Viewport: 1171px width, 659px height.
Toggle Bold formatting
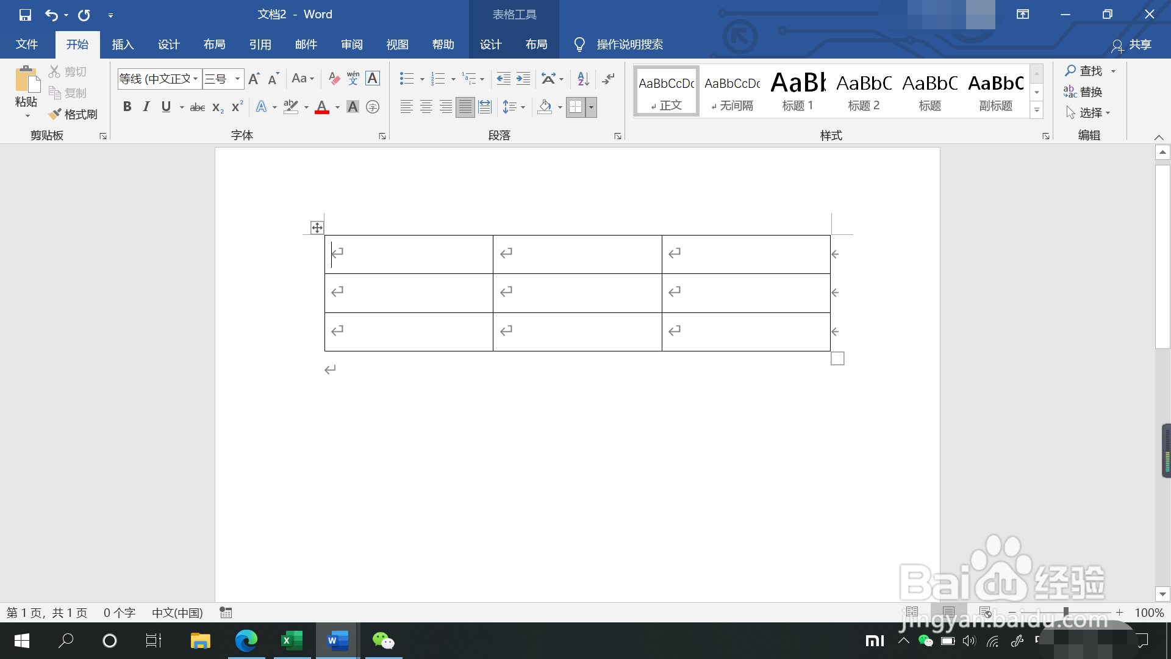point(127,107)
